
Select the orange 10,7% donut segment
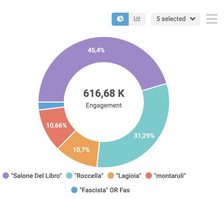tap(81, 149)
